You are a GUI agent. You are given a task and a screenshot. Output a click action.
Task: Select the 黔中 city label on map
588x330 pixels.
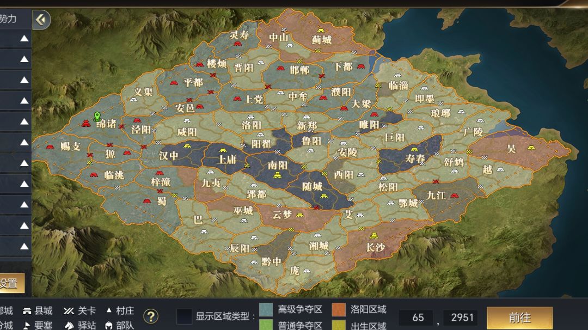pos(271,261)
